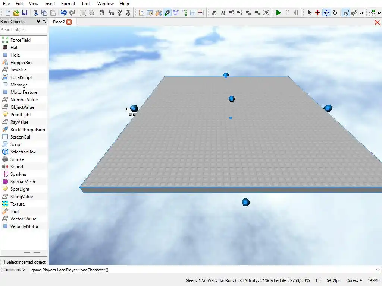The image size is (382, 286).
Task: Click the Cut scissors icon
Action: pyautogui.click(x=36, y=13)
